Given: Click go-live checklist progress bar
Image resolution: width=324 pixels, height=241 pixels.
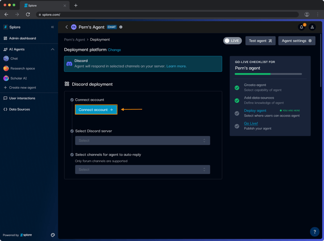Looking at the screenshot, I should pyautogui.click(x=268, y=74).
